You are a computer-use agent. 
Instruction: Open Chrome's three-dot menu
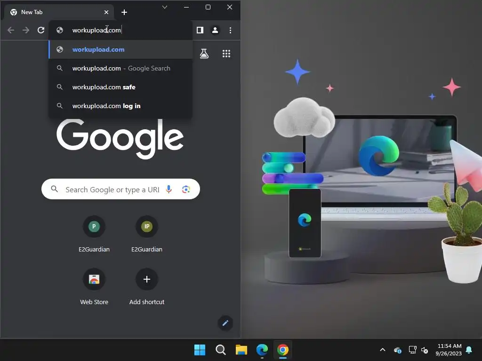point(230,30)
